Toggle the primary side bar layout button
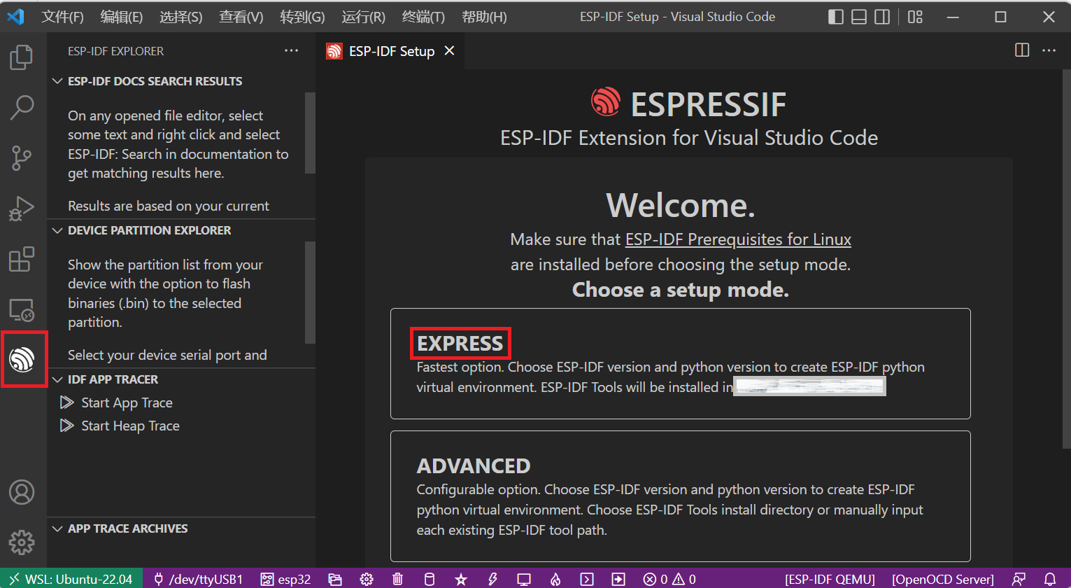Screen dimensions: 1071x588 coord(836,17)
